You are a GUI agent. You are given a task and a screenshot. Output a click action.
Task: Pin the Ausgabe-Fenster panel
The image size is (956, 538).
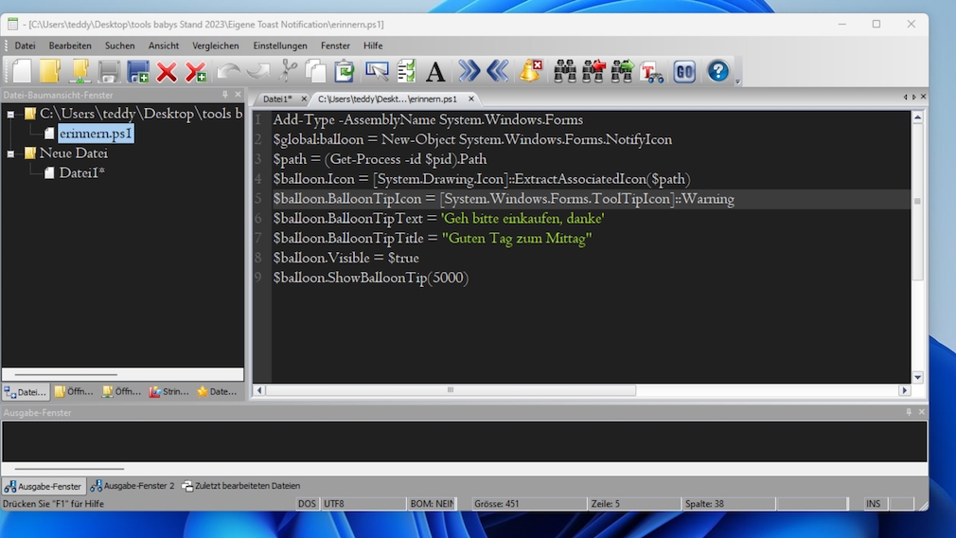point(910,412)
